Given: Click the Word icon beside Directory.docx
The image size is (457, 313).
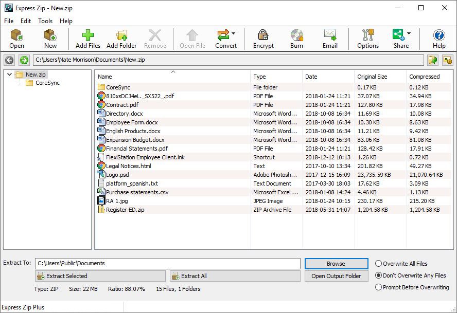Looking at the screenshot, I should coord(101,113).
